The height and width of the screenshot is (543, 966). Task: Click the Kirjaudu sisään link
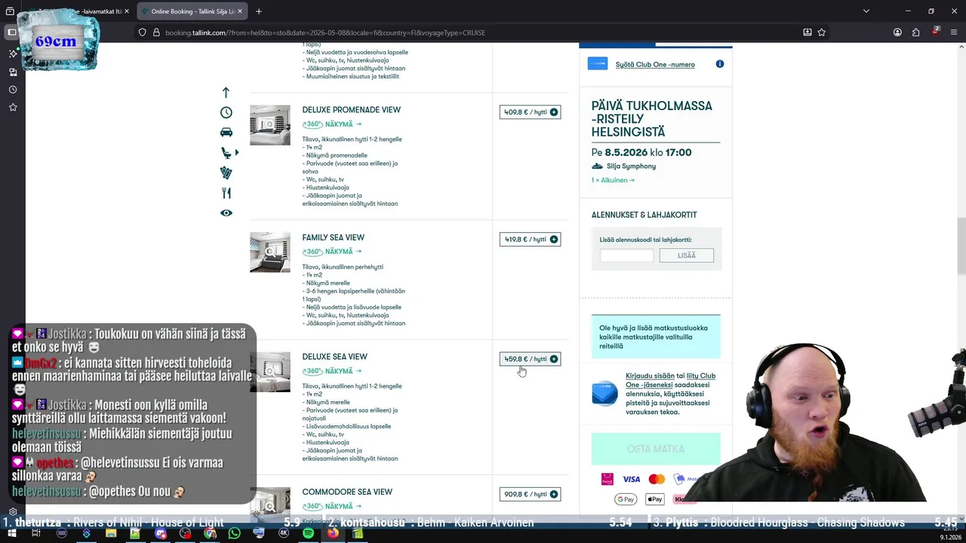point(650,376)
